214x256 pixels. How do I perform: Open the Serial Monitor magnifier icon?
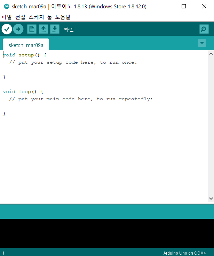coord(204,29)
